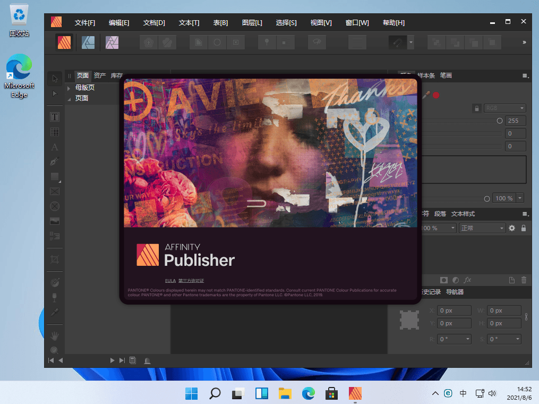Click the red channel slider handle
The image size is (539, 404).
500,121
